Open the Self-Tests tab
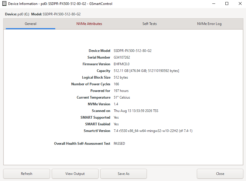Viewport: 246px width, 181px height. (x=149, y=24)
